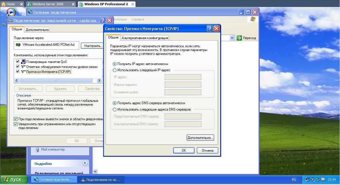The image size is (340, 185).
Task: Select Использовать следующий IP-адрес radio button
Action: click(115, 70)
